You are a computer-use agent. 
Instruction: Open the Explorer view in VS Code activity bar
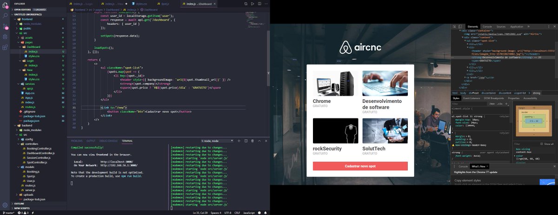(5, 6)
